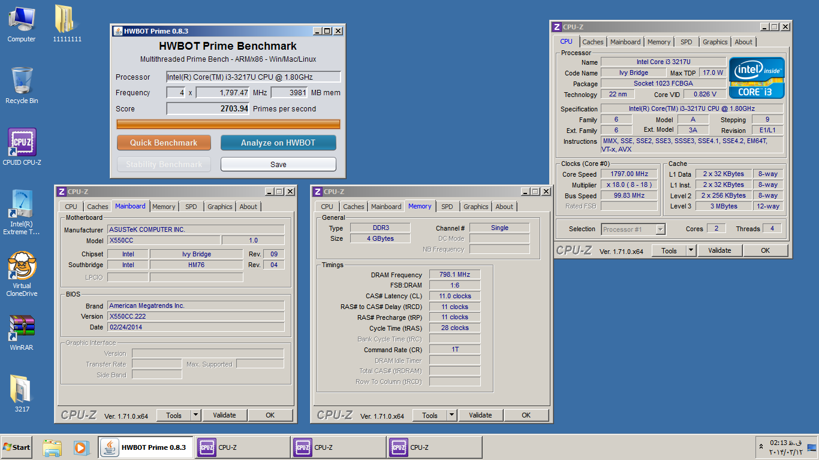This screenshot has width=819, height=460.
Task: Click OK in CPU tab window
Action: click(766, 250)
